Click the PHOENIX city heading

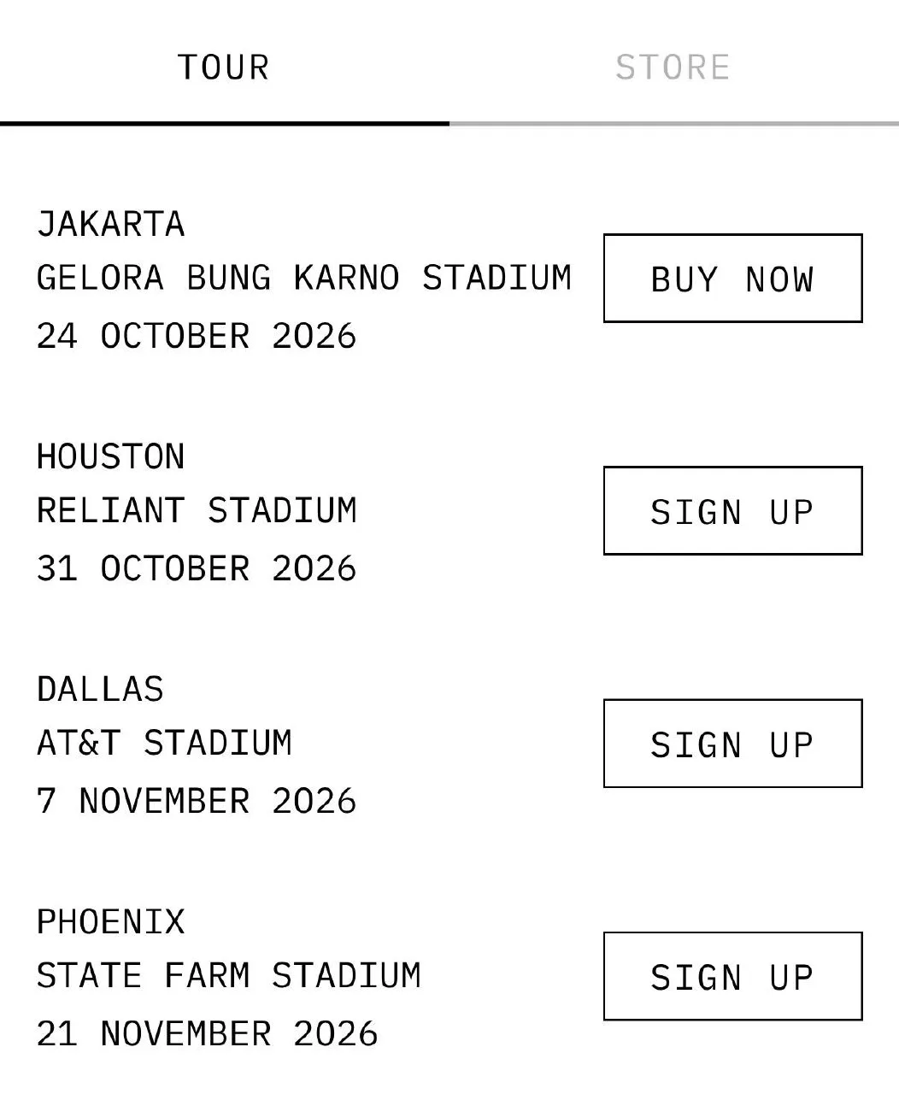tap(110, 922)
